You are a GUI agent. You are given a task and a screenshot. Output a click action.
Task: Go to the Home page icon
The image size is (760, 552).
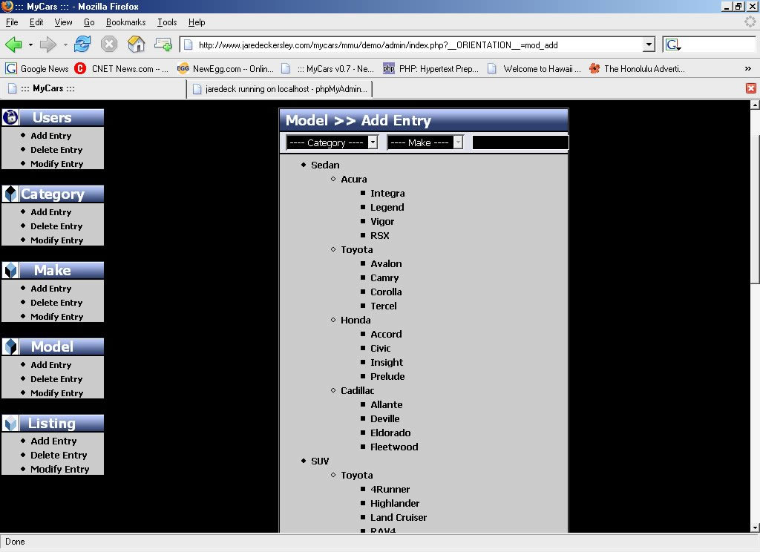coord(137,44)
